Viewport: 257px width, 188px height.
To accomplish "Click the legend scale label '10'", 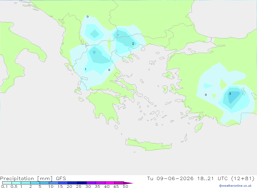I will coord(51,186).
